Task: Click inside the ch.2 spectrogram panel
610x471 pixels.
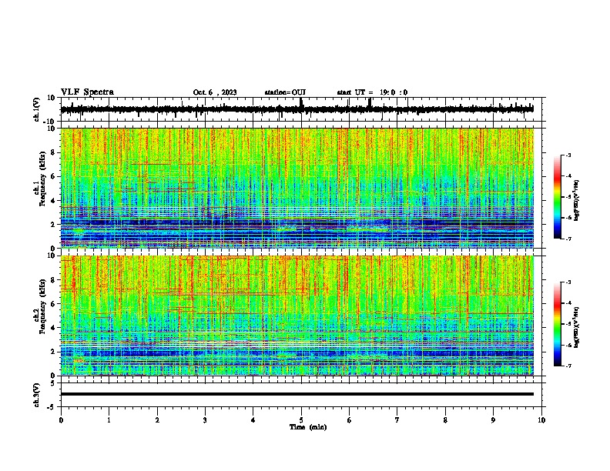Action: (297, 316)
